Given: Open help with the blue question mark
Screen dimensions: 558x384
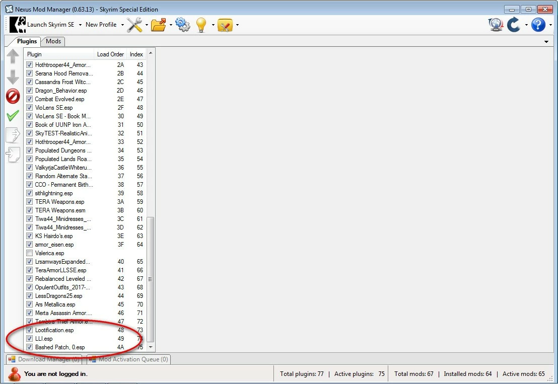Looking at the screenshot, I should (x=538, y=25).
